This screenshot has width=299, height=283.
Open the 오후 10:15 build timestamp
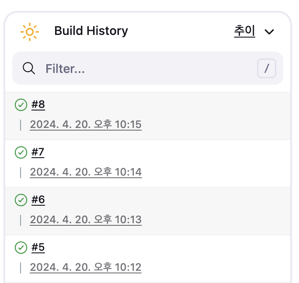(86, 125)
